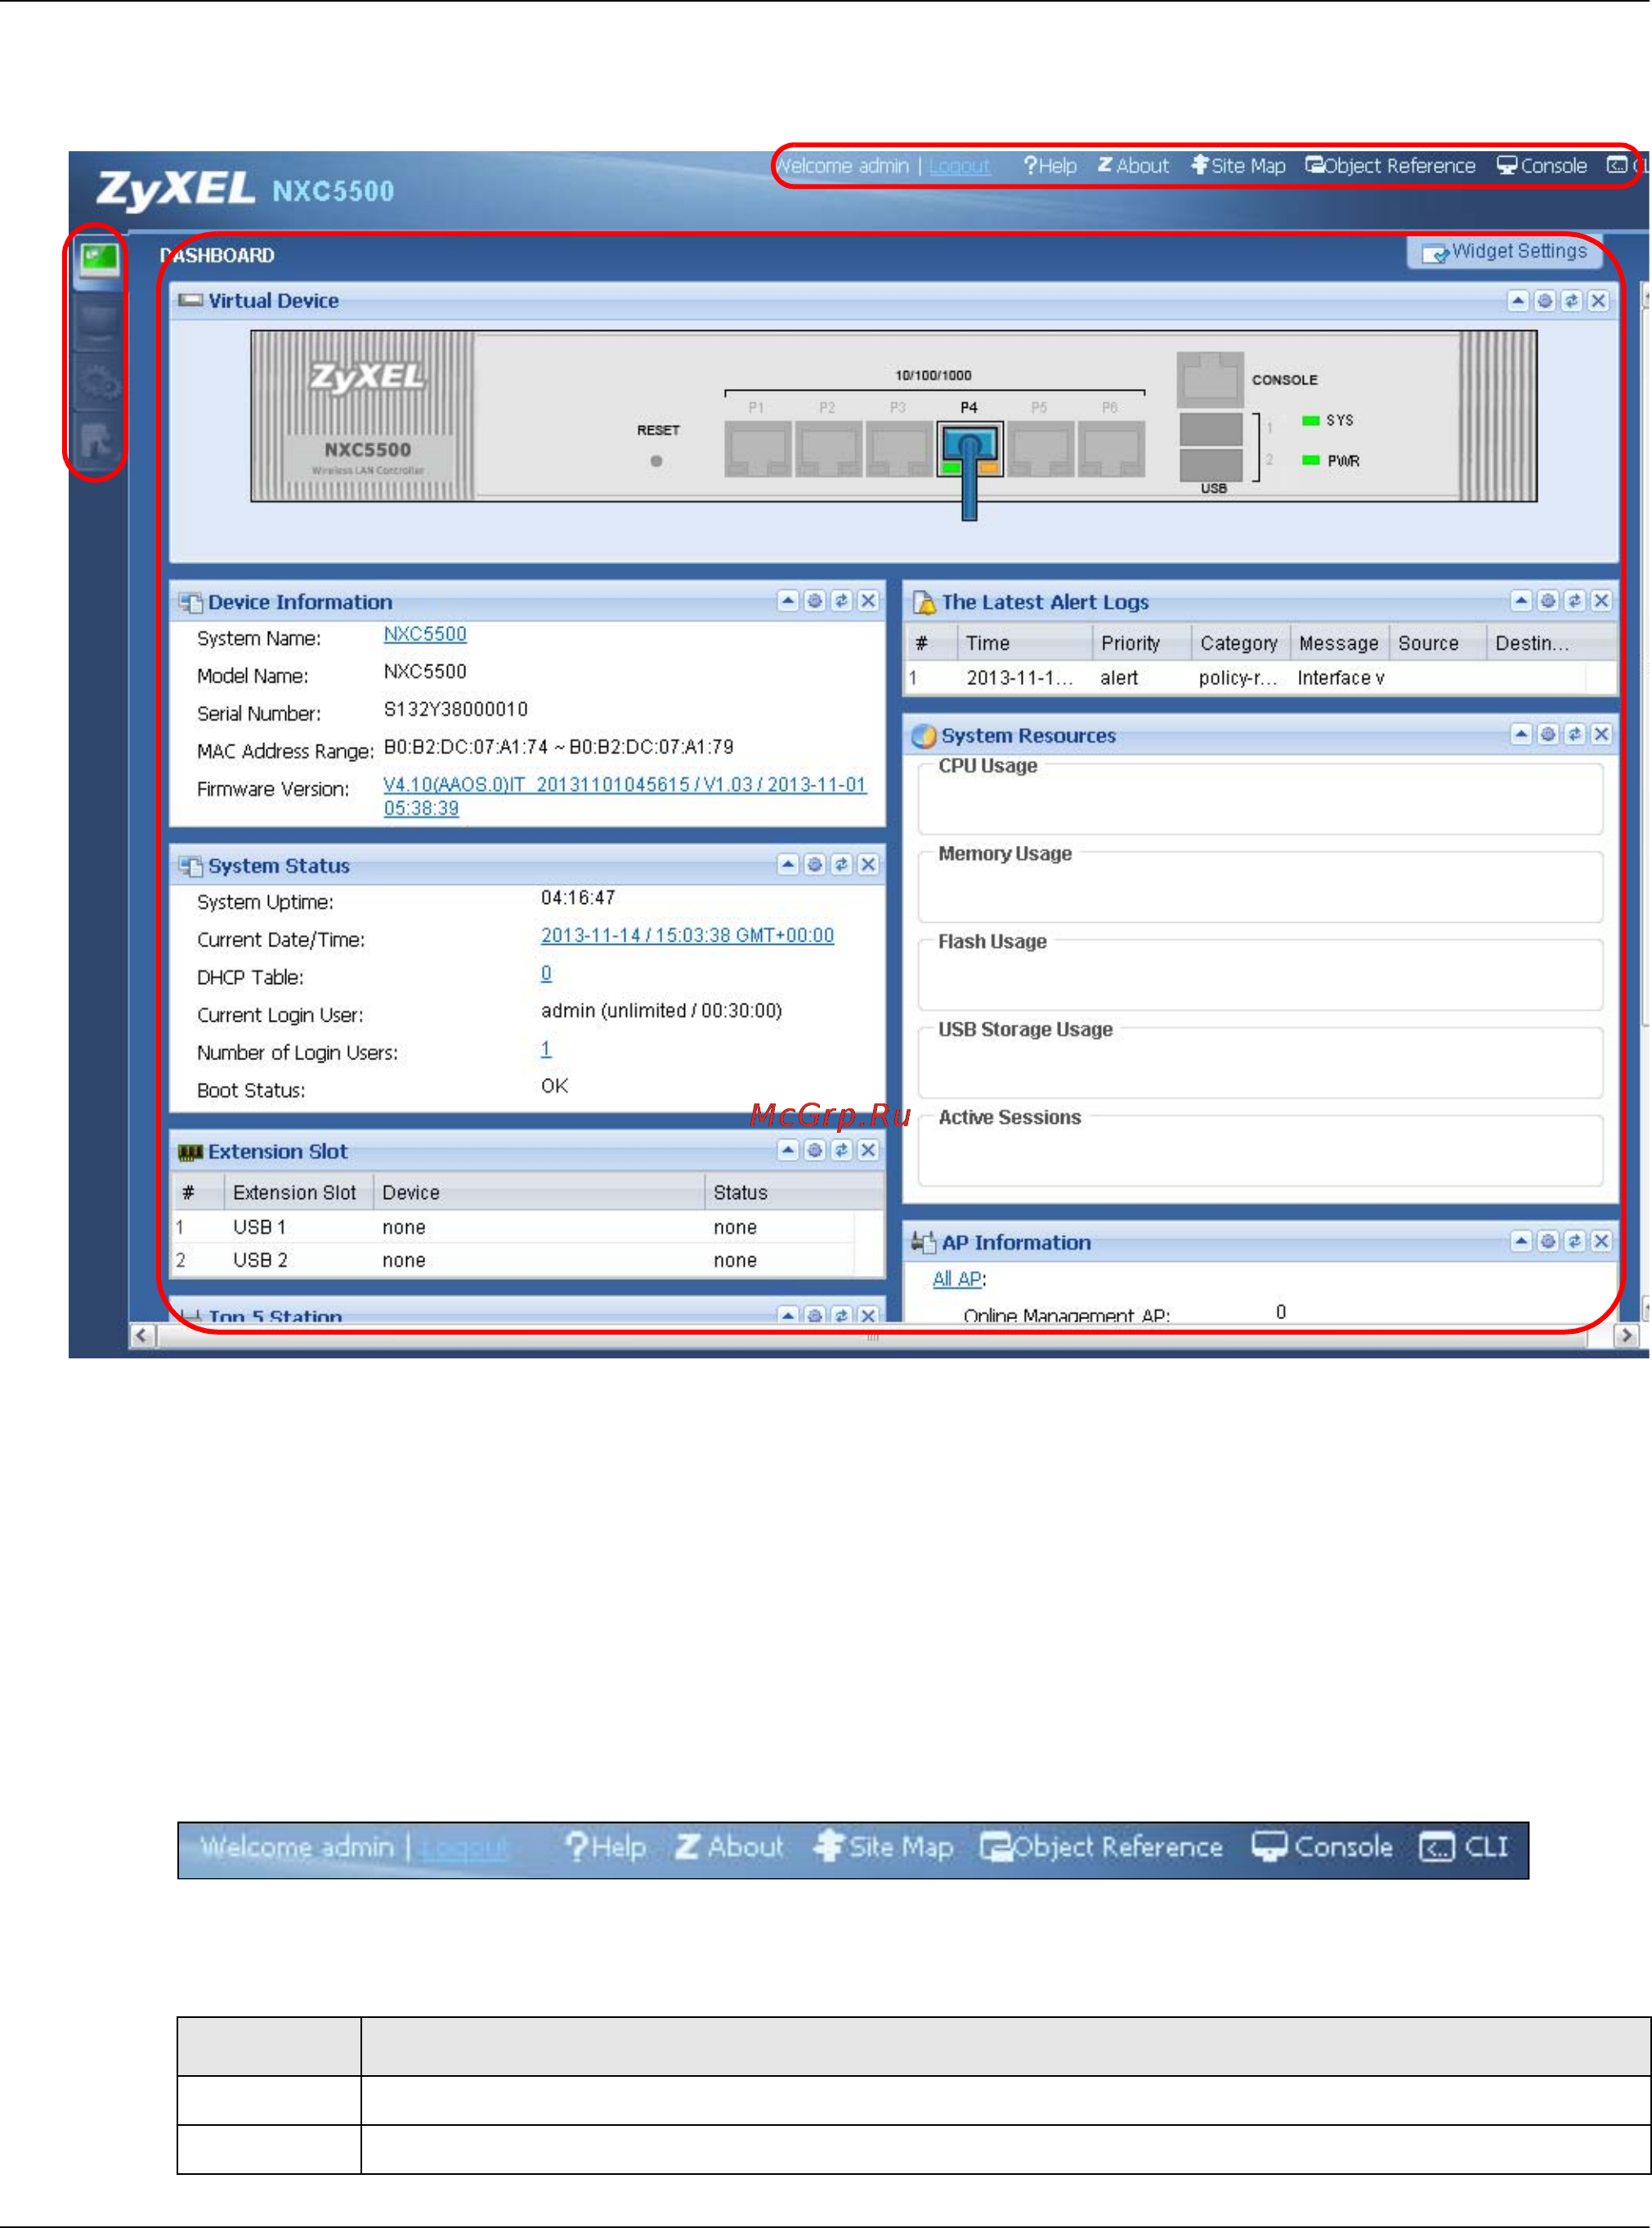Click port P4 on virtual device
The height and width of the screenshot is (2228, 1652).
point(969,450)
